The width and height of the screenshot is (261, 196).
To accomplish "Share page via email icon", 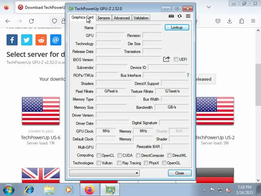I will point(56,40).
